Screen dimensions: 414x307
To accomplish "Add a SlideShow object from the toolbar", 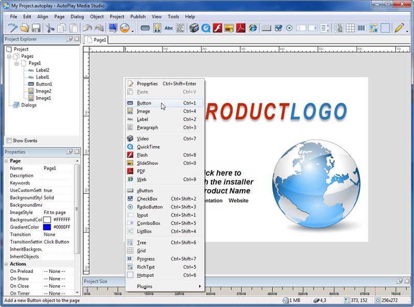I will click(229, 28).
